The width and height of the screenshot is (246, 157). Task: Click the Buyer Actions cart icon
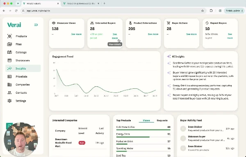(x=169, y=23)
